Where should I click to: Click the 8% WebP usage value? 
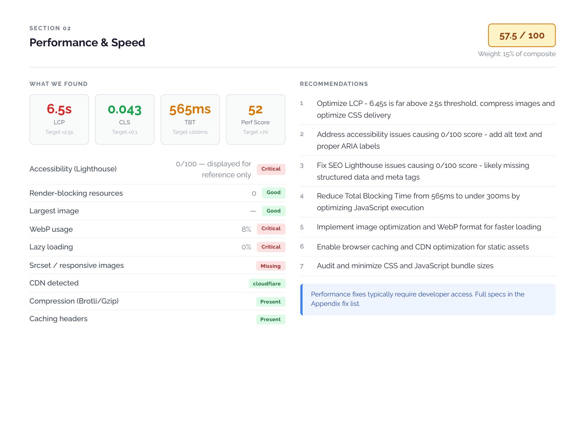[246, 229]
